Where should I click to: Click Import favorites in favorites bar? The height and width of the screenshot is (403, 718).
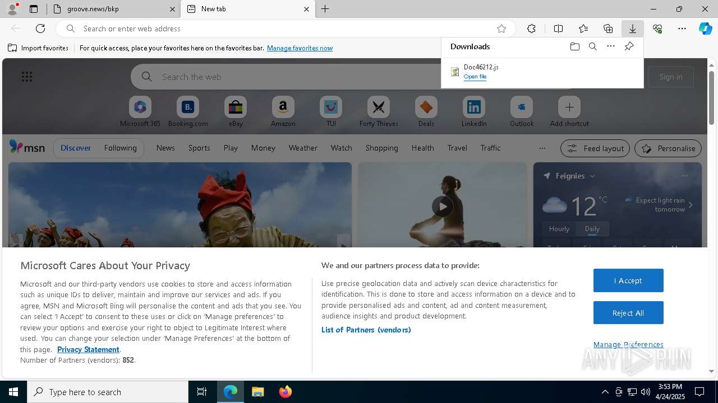(x=38, y=48)
